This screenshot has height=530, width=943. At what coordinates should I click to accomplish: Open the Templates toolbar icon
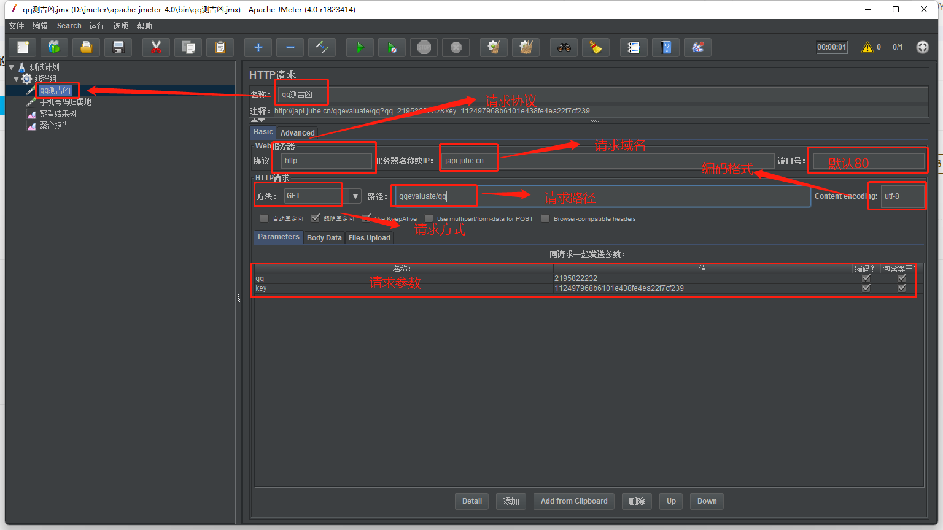(x=54, y=47)
